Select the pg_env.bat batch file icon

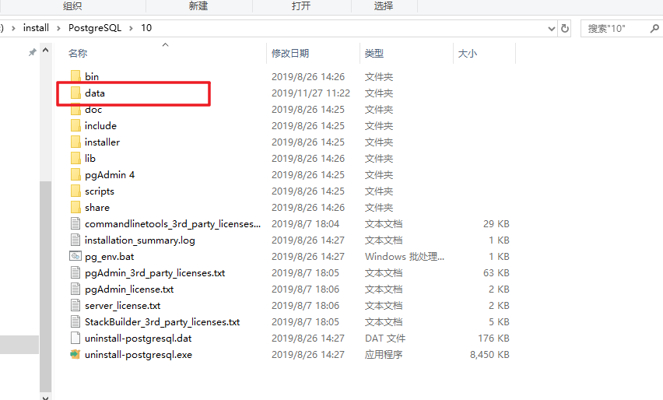tap(75, 256)
